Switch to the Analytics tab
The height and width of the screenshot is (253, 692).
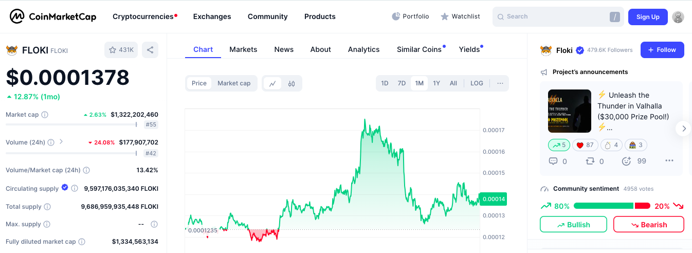tap(363, 49)
